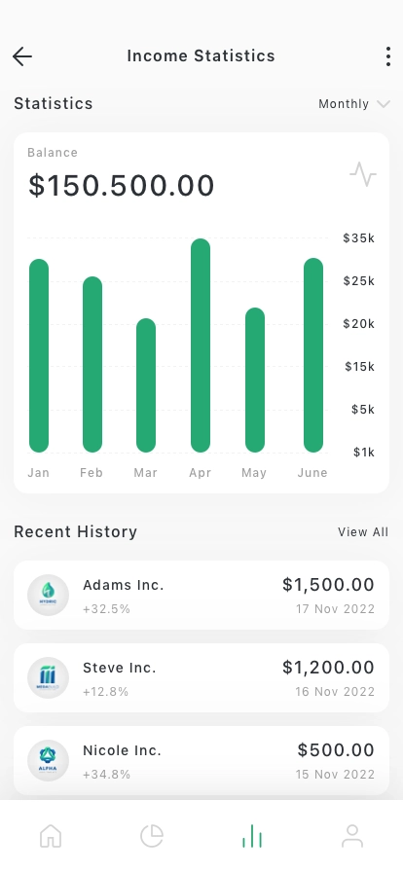Select the bar chart statistics tab

point(252,836)
